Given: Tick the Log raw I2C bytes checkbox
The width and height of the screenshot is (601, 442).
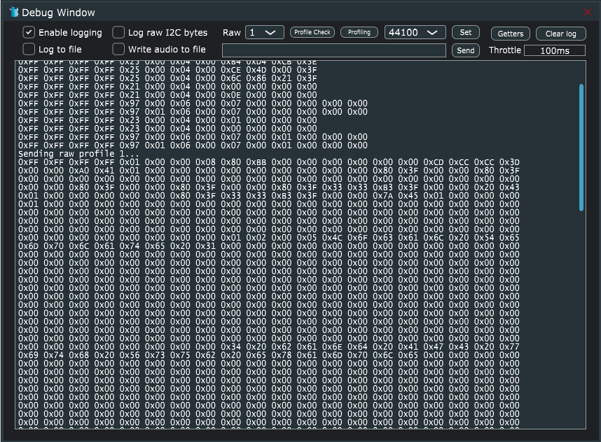Looking at the screenshot, I should tap(118, 32).
